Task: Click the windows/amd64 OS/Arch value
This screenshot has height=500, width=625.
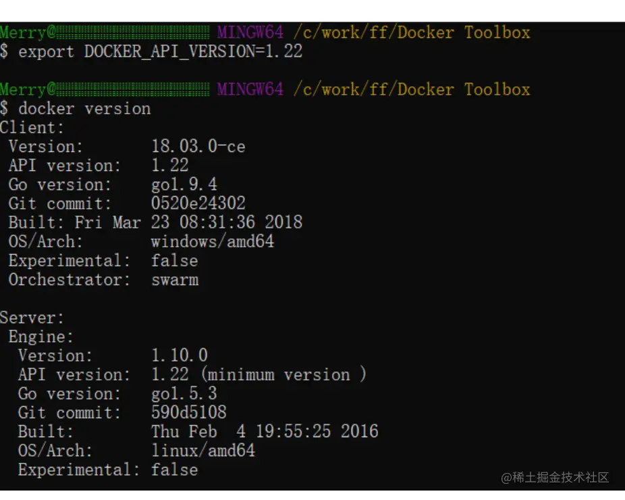Action: click(x=213, y=241)
